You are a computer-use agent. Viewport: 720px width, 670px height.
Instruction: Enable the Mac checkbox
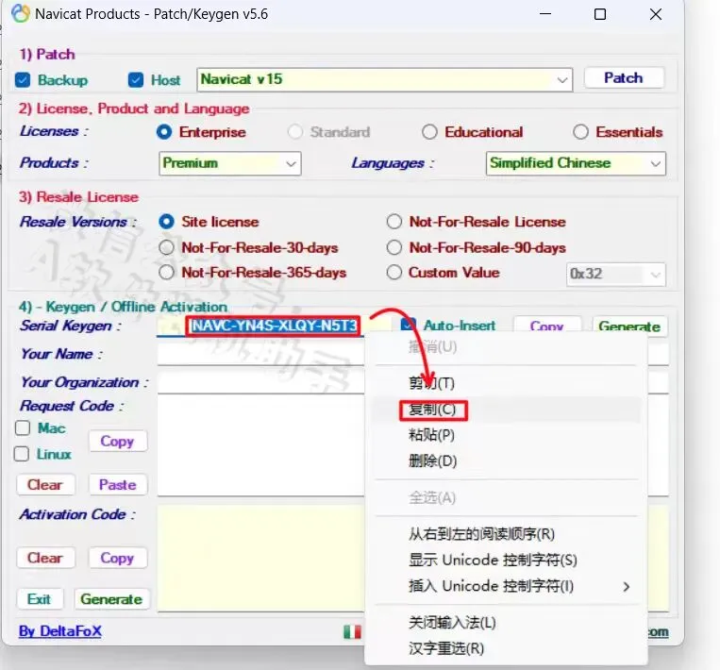coord(22,428)
